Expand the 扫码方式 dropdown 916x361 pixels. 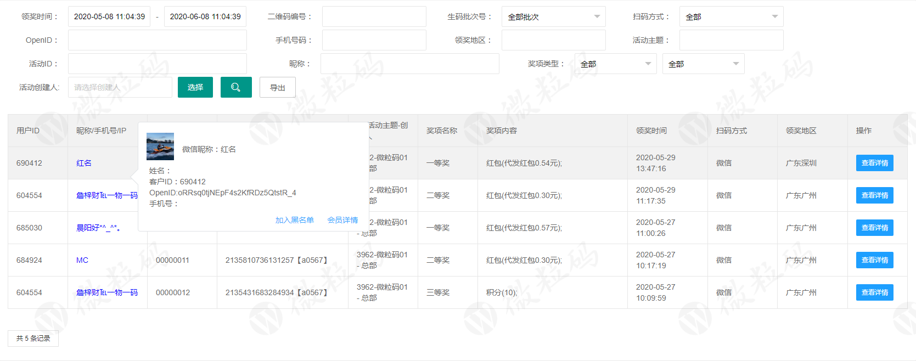point(731,17)
